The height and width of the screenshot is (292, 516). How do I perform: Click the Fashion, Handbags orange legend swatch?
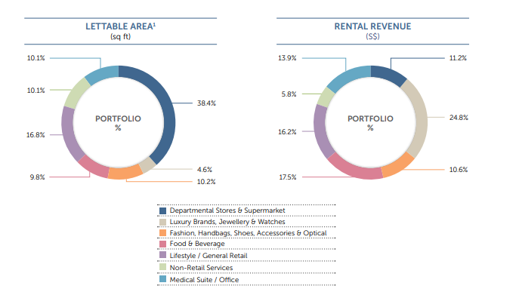tap(162, 233)
